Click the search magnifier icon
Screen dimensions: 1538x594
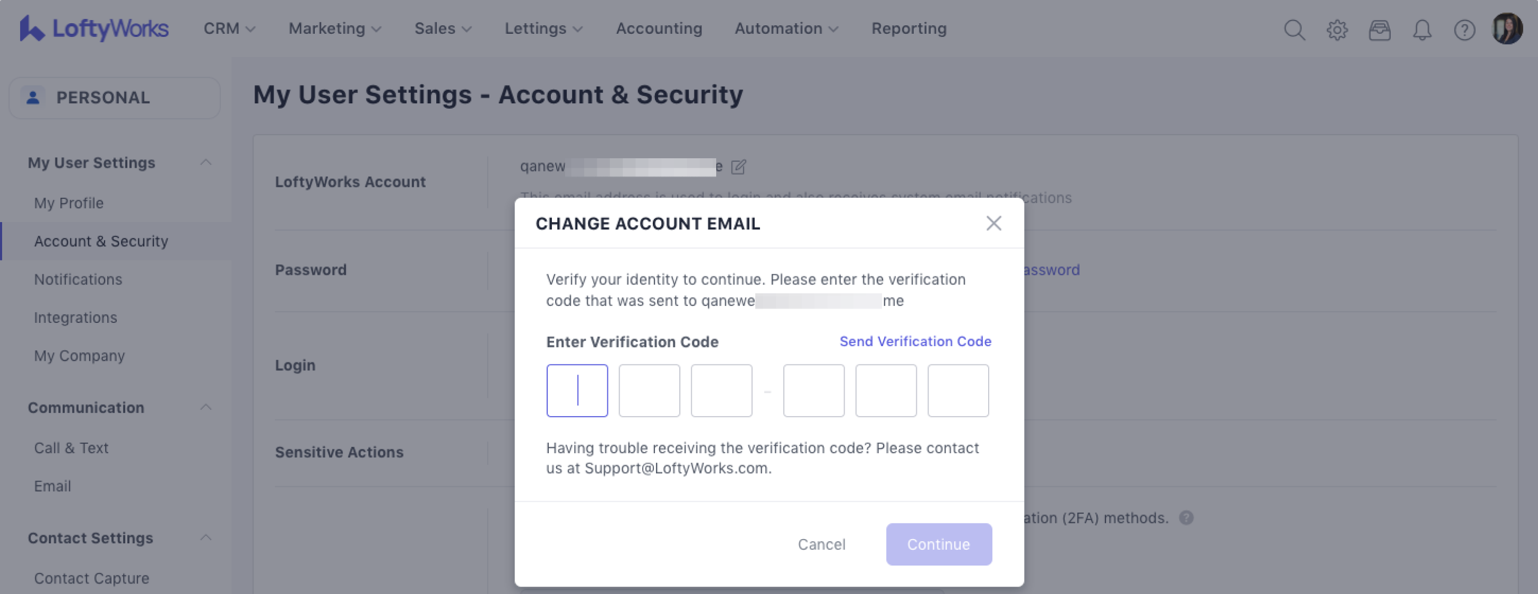tap(1294, 29)
